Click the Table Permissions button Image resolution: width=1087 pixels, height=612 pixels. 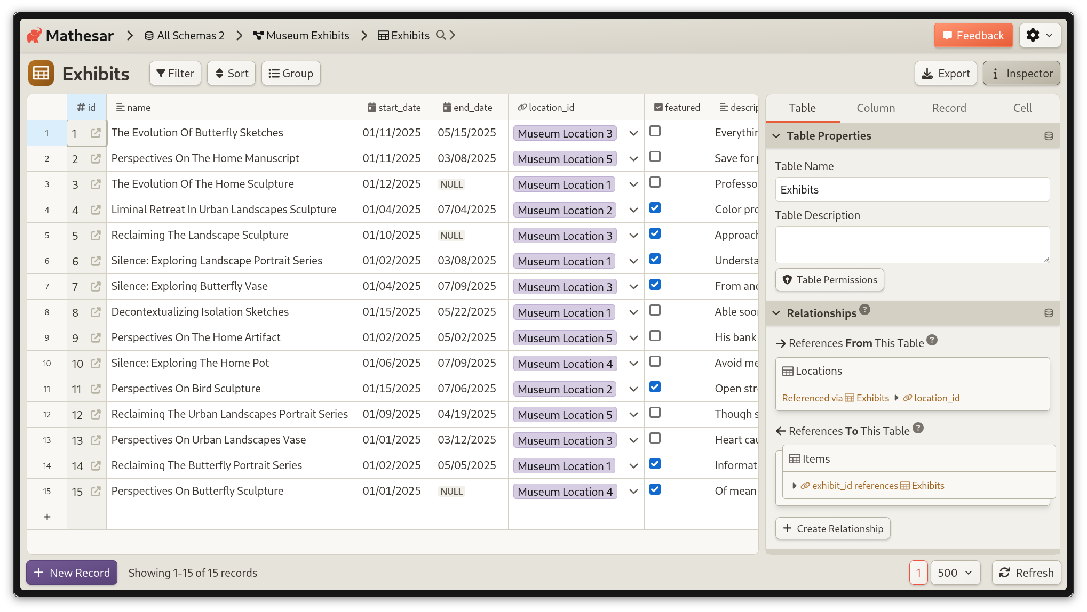click(x=829, y=279)
